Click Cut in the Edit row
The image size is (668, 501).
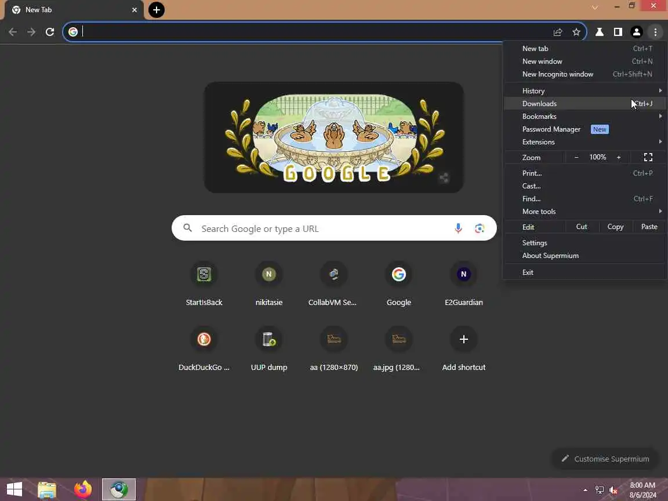(582, 227)
